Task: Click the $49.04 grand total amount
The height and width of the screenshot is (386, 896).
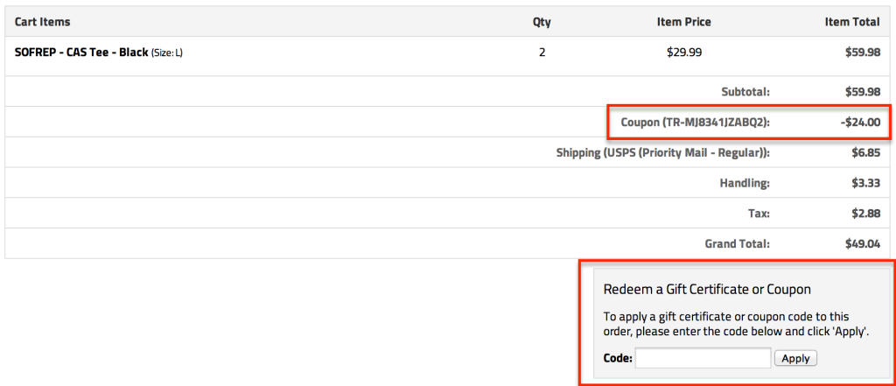Action: pos(862,243)
